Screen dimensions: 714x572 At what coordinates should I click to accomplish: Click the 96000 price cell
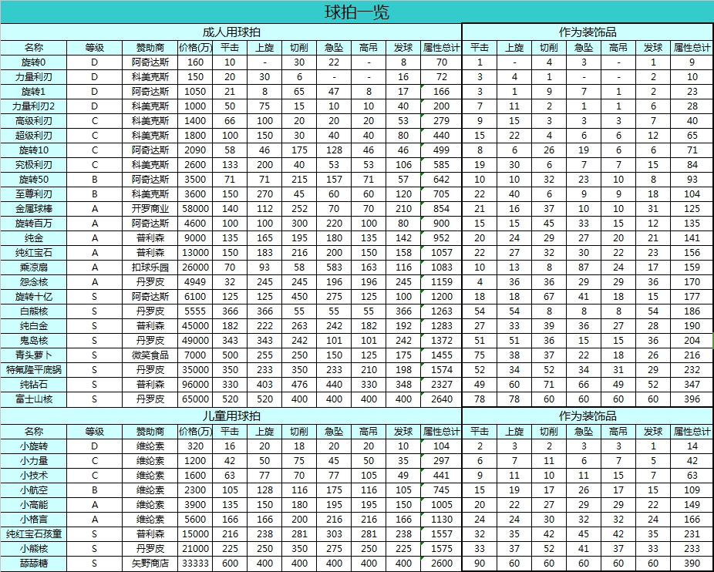(x=195, y=385)
